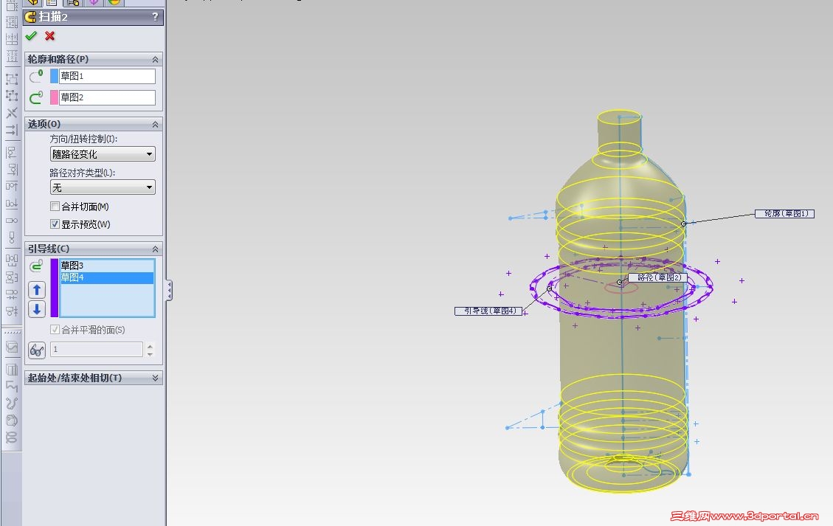
Task: Click the section number field showing 1
Action: 97,349
